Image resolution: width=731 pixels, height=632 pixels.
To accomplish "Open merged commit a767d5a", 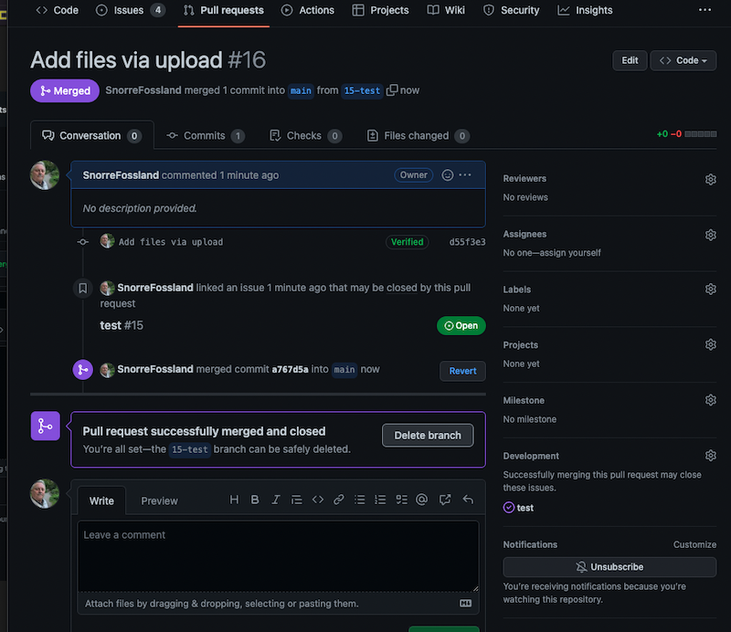I will (290, 370).
